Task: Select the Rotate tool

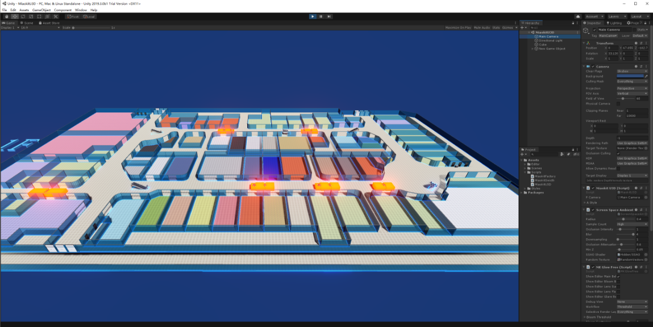Action: [x=23, y=16]
